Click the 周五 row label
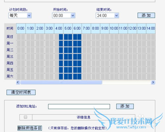The height and width of the screenshot is (132, 165). coord(10,70)
